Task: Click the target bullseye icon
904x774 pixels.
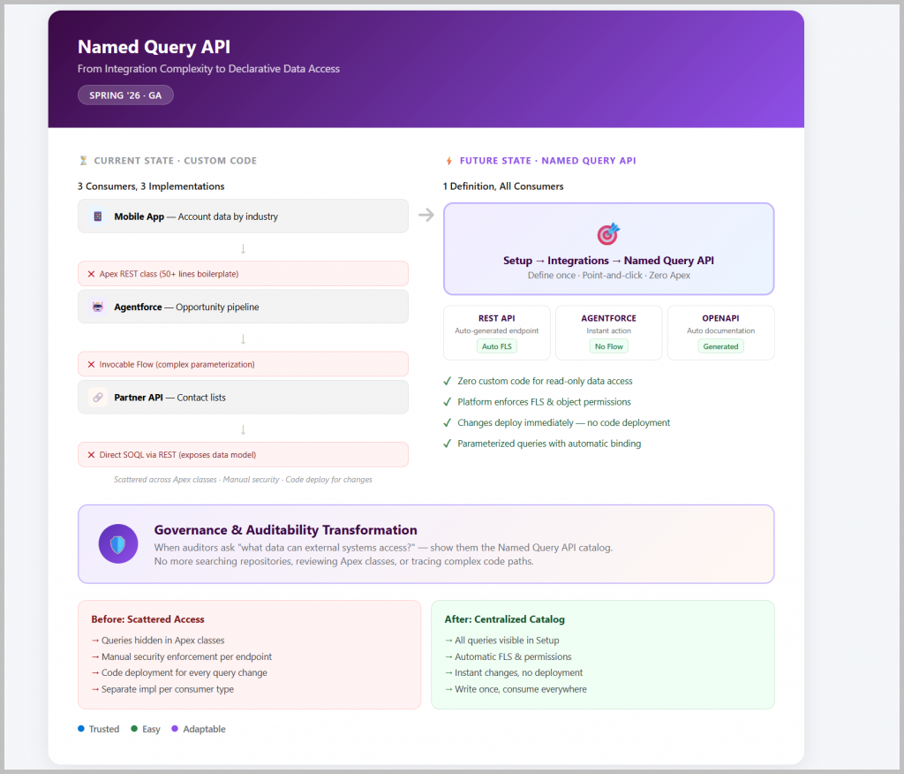Action: click(x=608, y=233)
